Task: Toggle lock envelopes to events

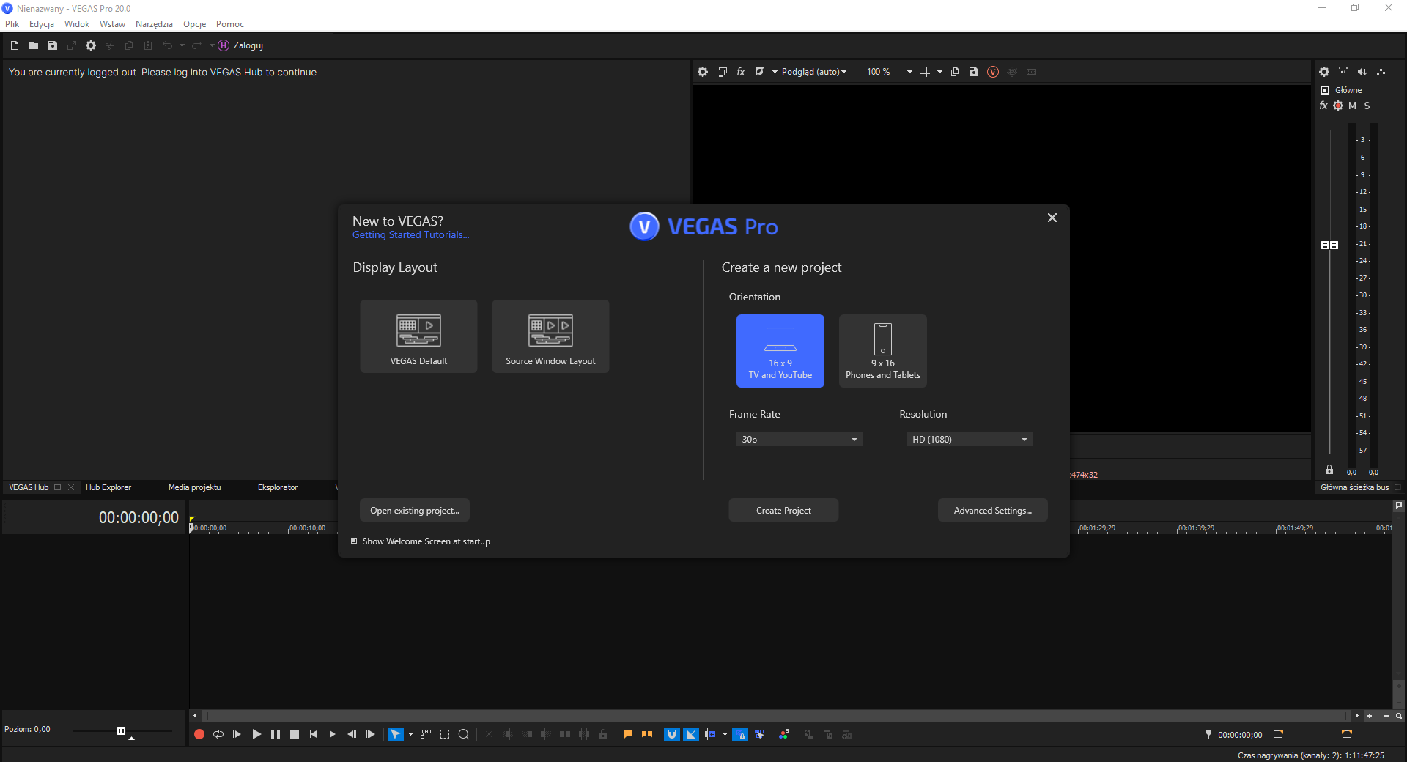Action: (x=740, y=734)
